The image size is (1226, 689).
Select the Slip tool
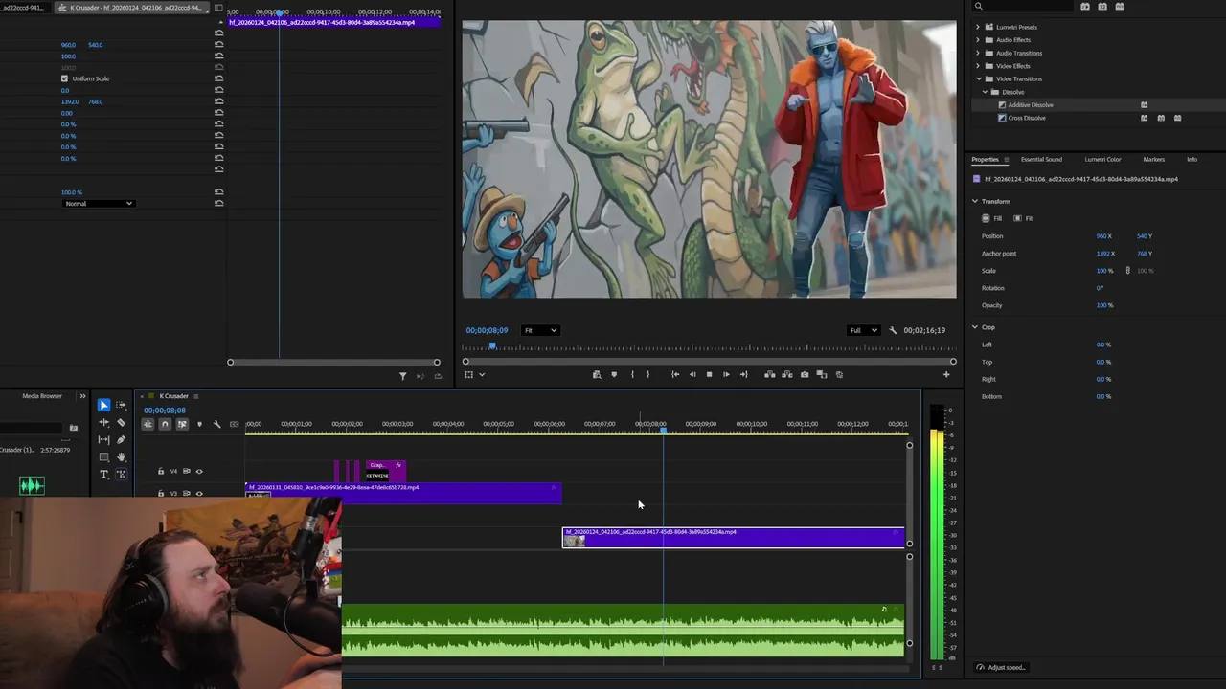(x=103, y=439)
